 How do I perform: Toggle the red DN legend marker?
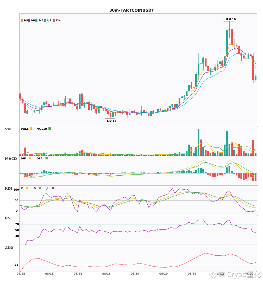54,20
